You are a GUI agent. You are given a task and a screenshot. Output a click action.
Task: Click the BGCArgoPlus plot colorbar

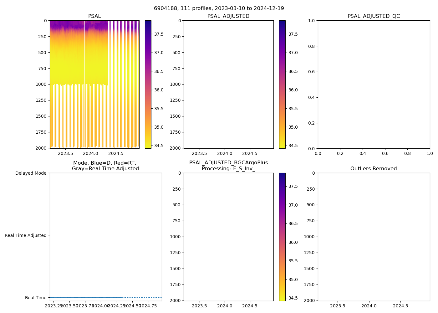point(282,237)
